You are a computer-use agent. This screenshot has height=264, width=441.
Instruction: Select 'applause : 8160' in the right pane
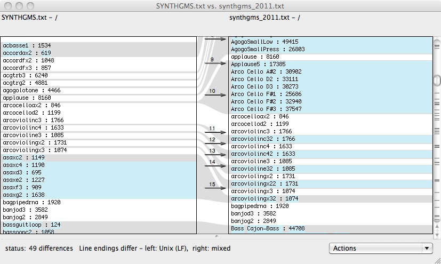click(x=331, y=57)
